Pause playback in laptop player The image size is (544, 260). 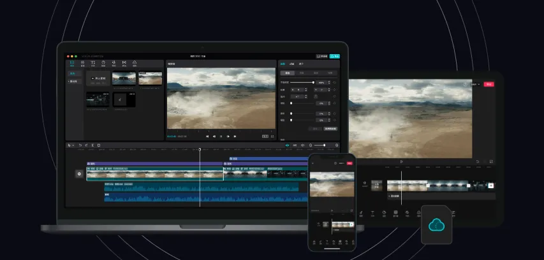coord(221,136)
